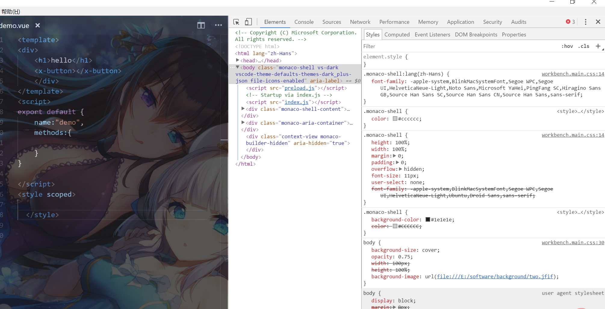Screen dimensions: 605x309
Task: Click the #cccccc color swatch
Action: (x=395, y=119)
